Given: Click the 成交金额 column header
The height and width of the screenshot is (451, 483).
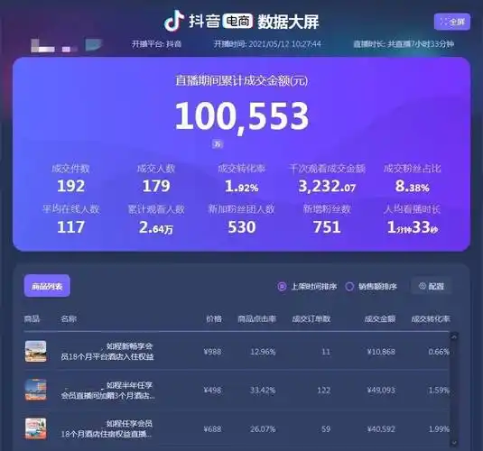Looking at the screenshot, I should [x=380, y=318].
